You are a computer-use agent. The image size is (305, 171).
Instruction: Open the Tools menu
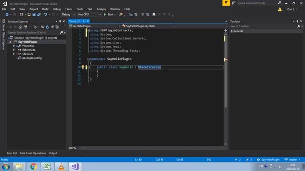pyautogui.click(x=80, y=9)
